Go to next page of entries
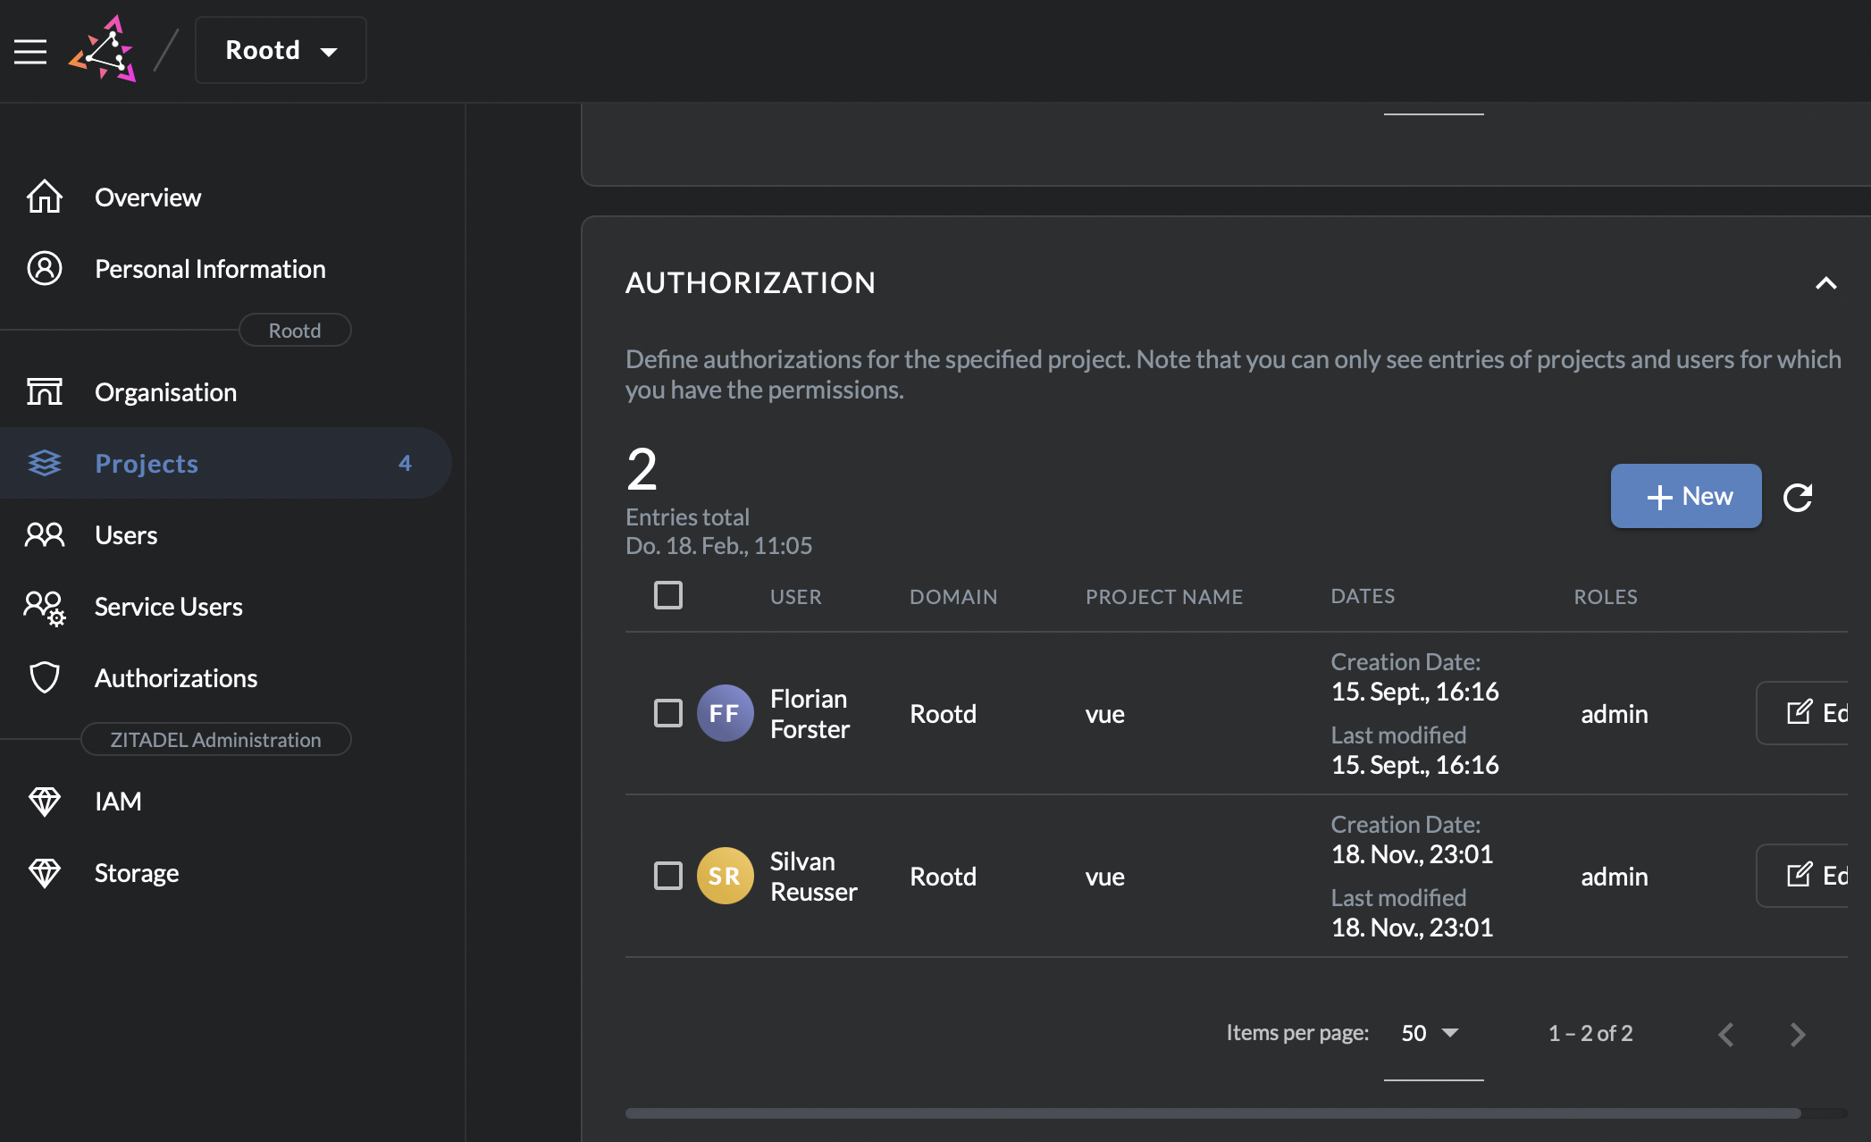This screenshot has width=1871, height=1142. (x=1798, y=1034)
